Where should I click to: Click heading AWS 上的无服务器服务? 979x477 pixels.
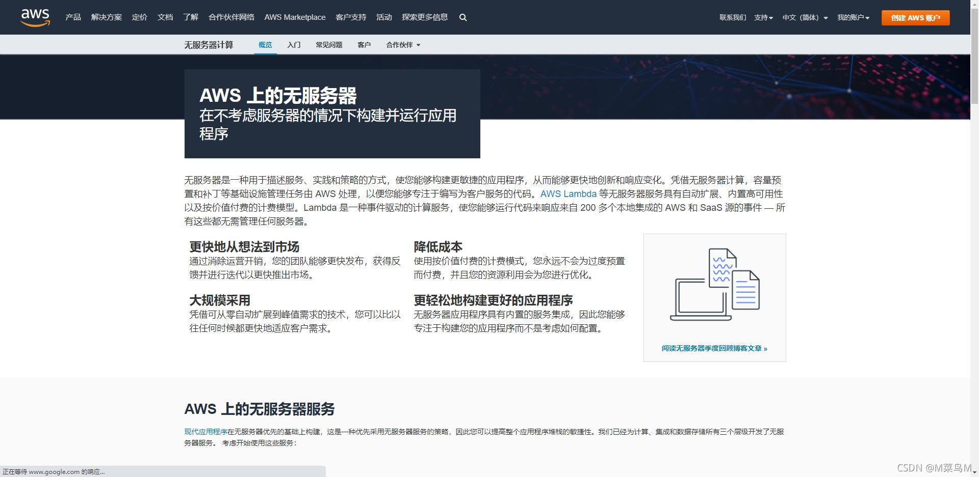(259, 409)
